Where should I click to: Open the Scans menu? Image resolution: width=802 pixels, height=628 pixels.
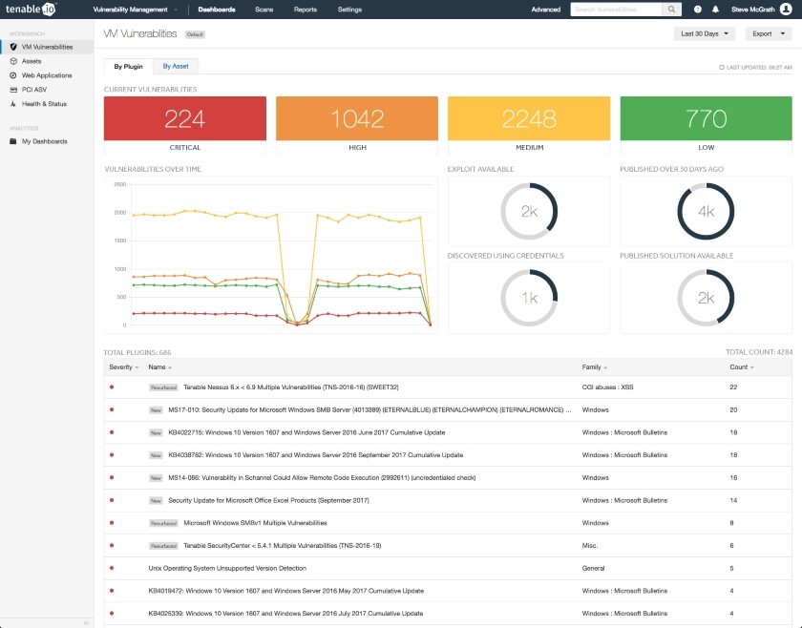coord(264,10)
